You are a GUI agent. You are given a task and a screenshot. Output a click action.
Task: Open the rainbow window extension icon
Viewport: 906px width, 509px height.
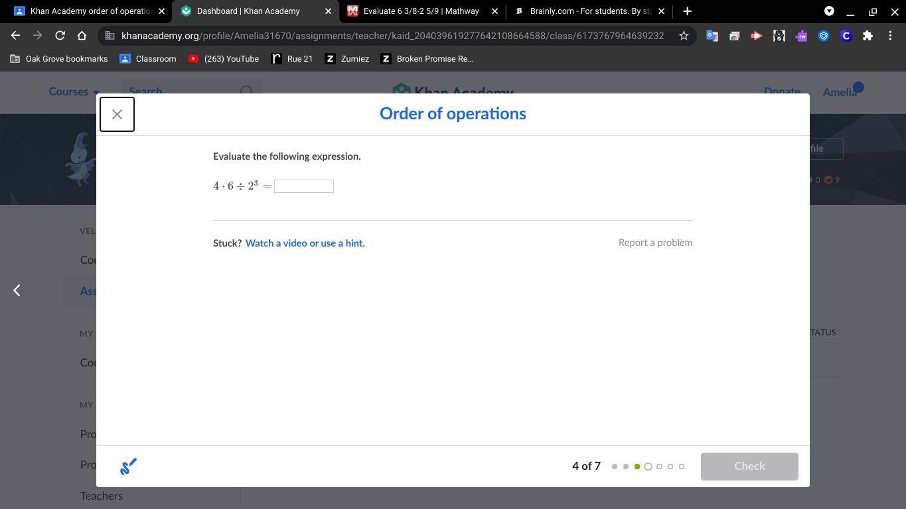(734, 36)
